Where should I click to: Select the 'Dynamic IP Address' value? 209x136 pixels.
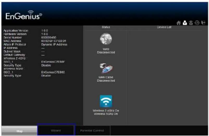point(54,44)
